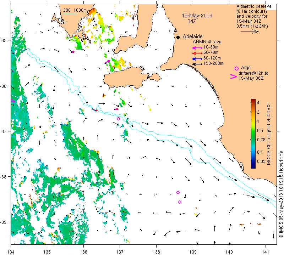Click the black 150-200m legend arrow
This screenshot has height=255, width=284.
click(x=197, y=64)
